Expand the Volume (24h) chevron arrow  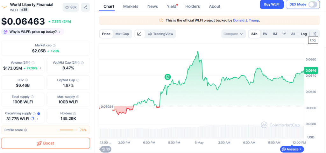40,68
